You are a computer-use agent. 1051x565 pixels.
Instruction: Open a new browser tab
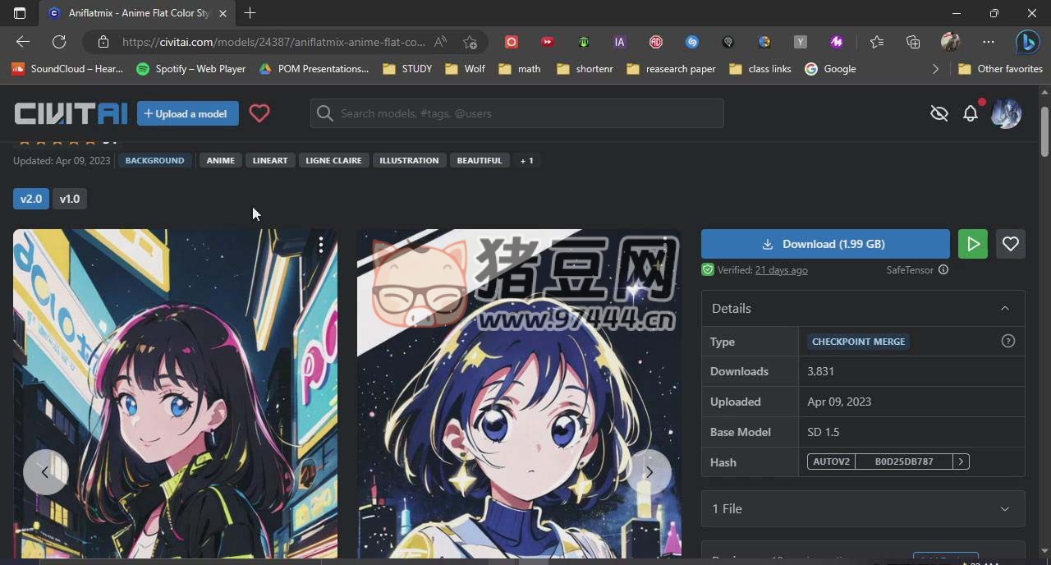click(x=250, y=13)
